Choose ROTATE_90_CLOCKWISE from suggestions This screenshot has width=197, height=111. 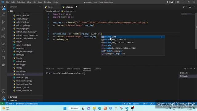[133, 40]
